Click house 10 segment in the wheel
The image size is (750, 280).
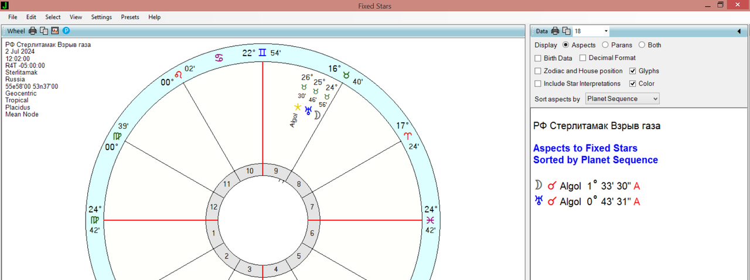tap(250, 171)
